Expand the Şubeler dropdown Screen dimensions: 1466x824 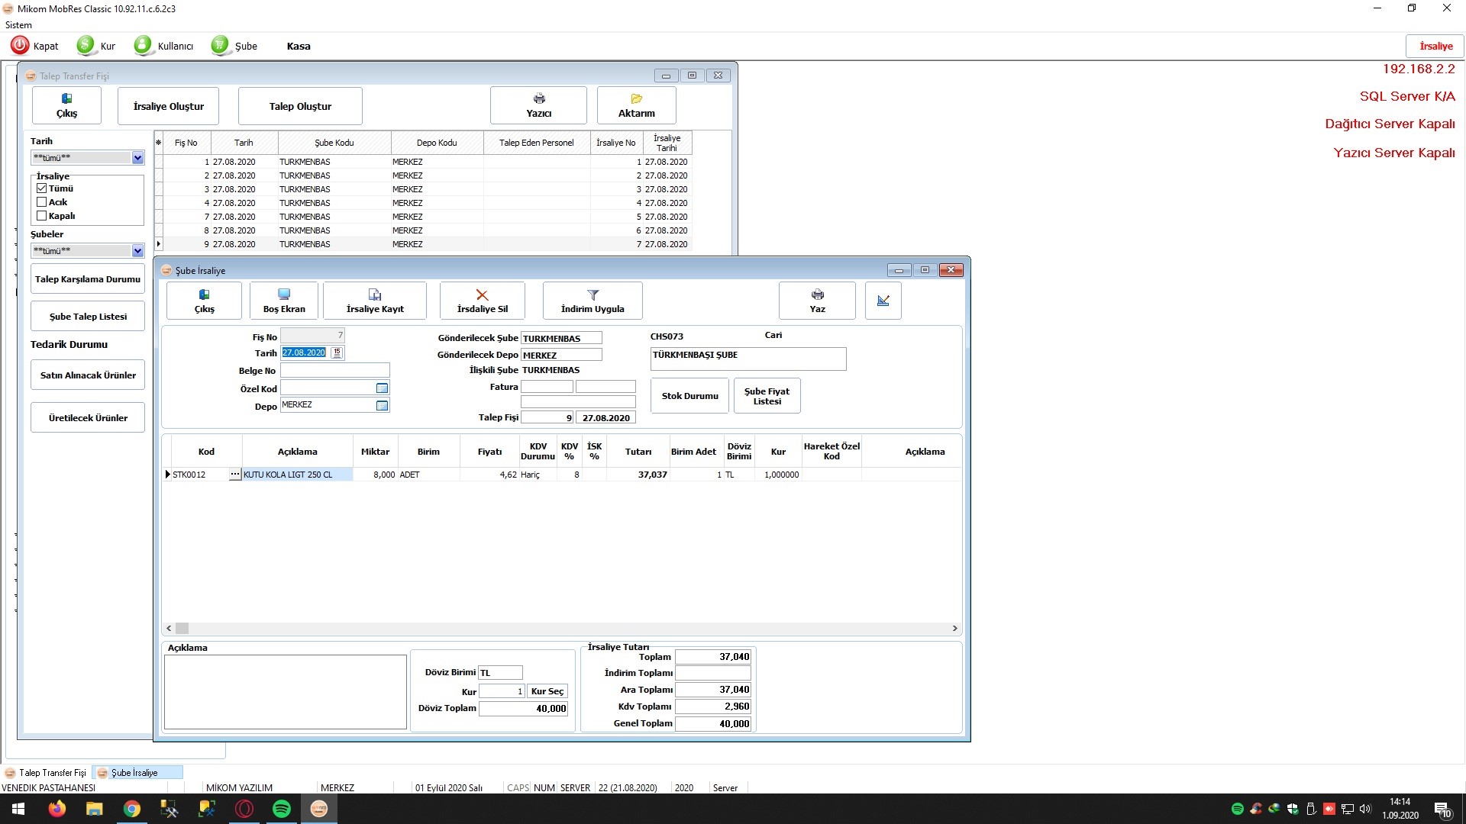(x=137, y=251)
